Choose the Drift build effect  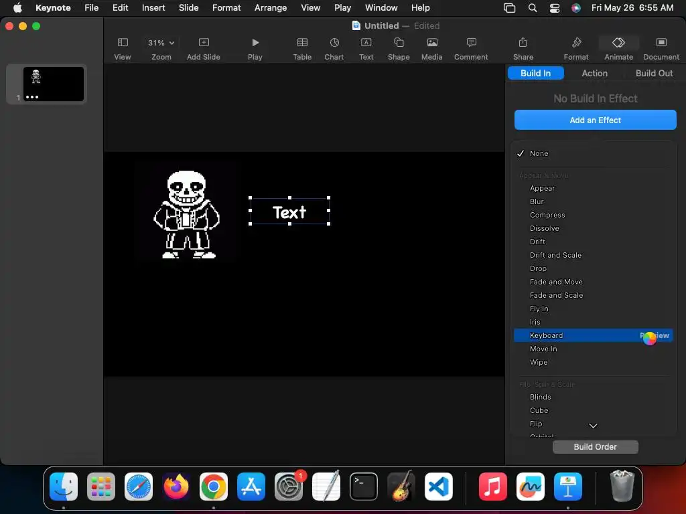593,242
